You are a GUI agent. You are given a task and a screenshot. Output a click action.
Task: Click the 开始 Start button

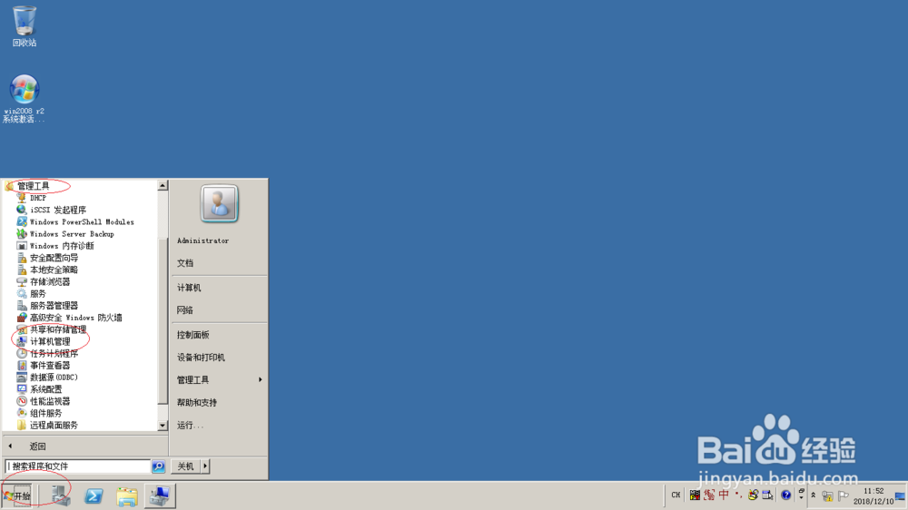tap(17, 496)
